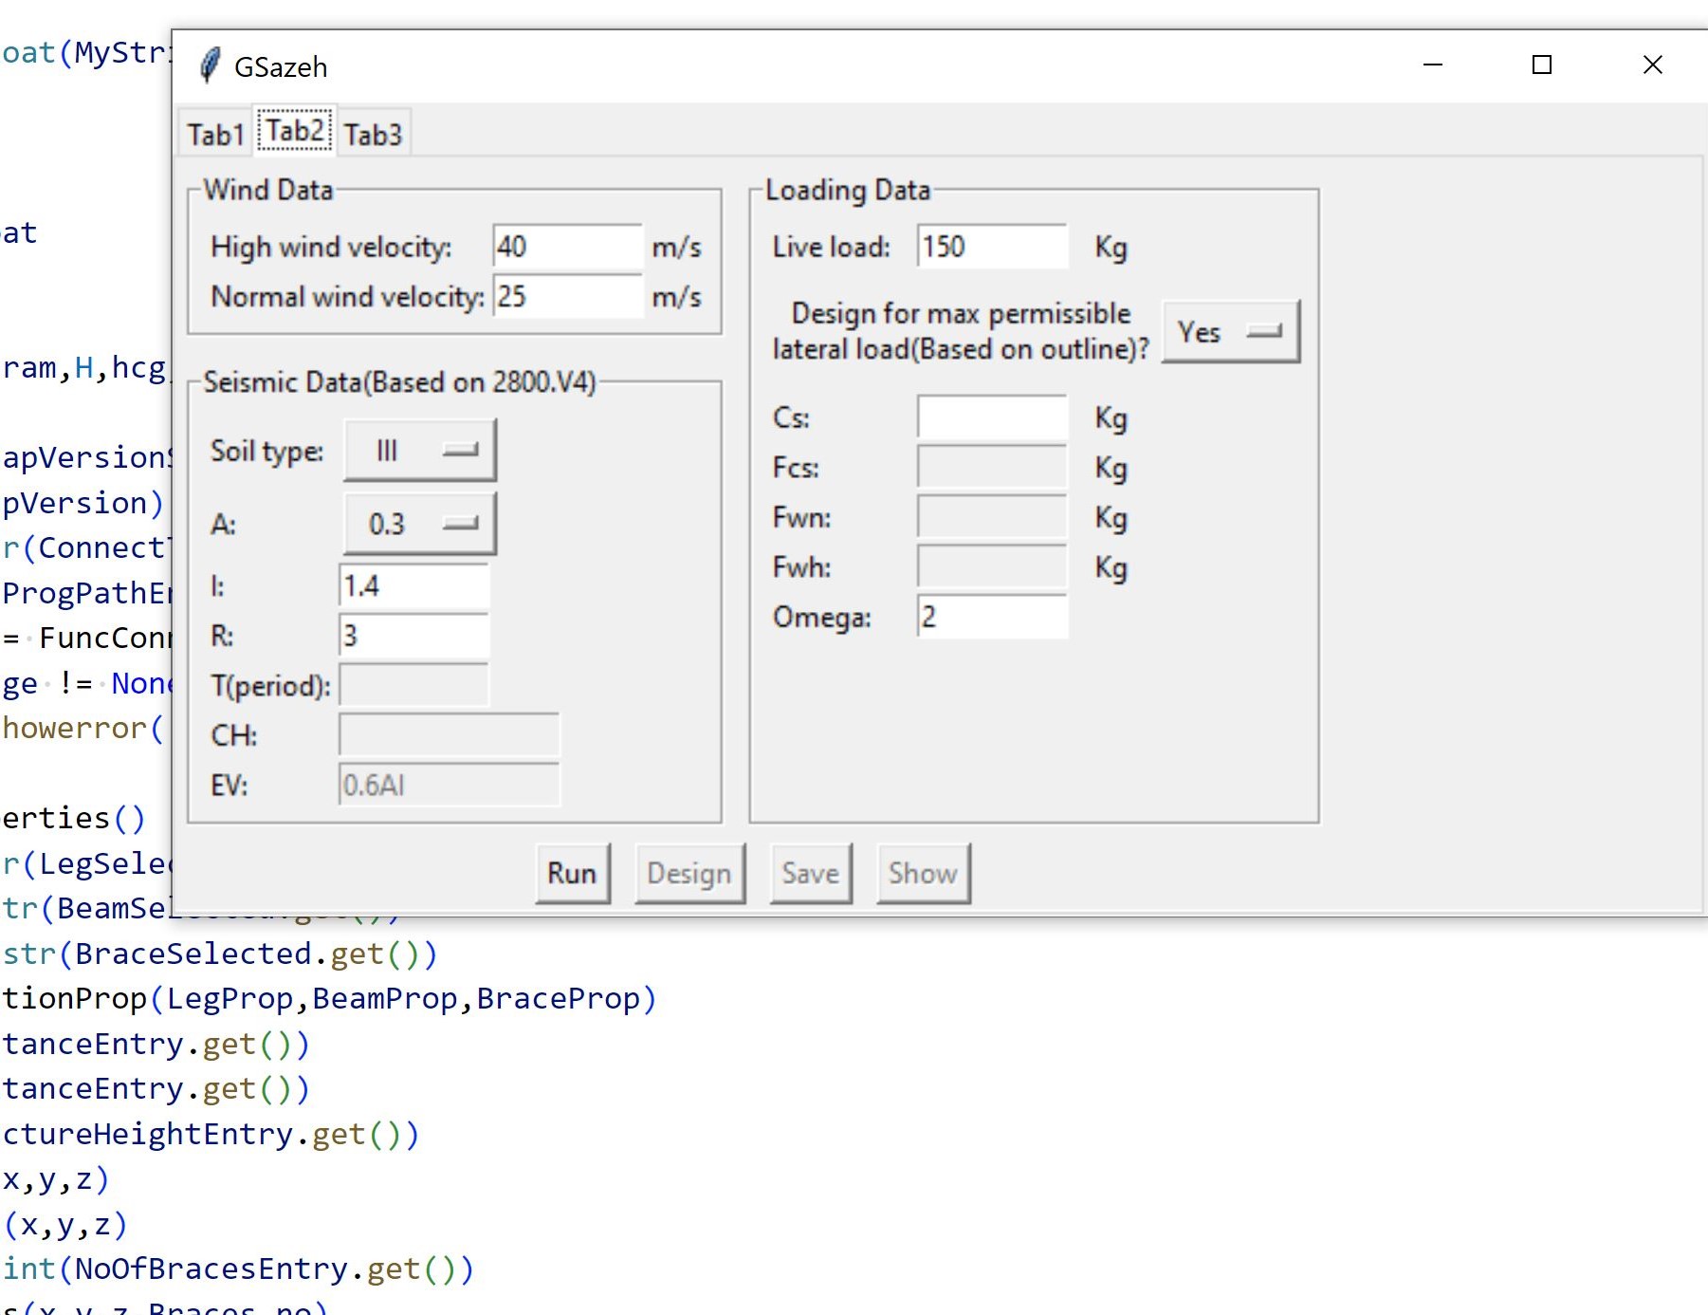Open Tab3

coord(373,135)
